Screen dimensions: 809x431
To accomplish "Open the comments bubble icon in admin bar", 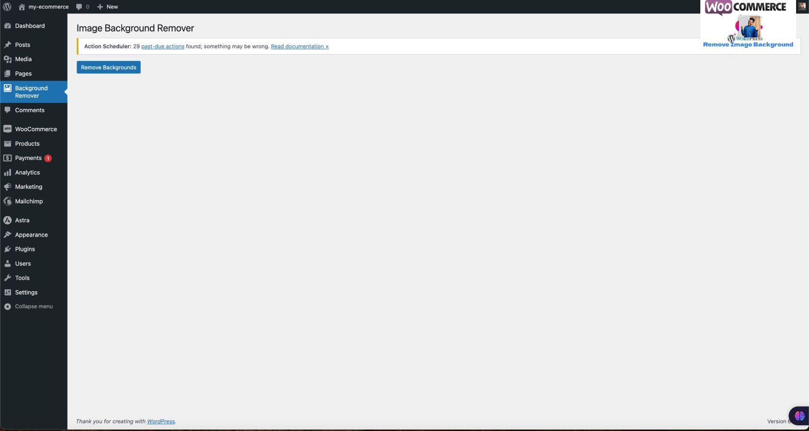I will (x=79, y=7).
